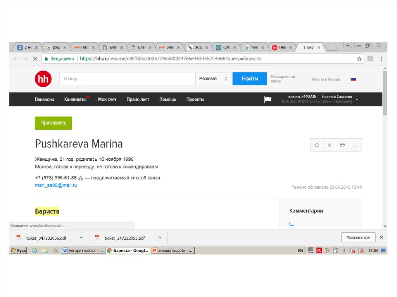Go back with browser back arrow
The image size is (397, 297).
coord(16,59)
